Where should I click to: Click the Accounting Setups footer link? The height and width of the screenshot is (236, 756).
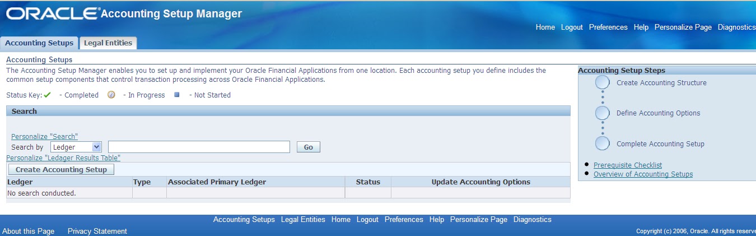pyautogui.click(x=244, y=219)
